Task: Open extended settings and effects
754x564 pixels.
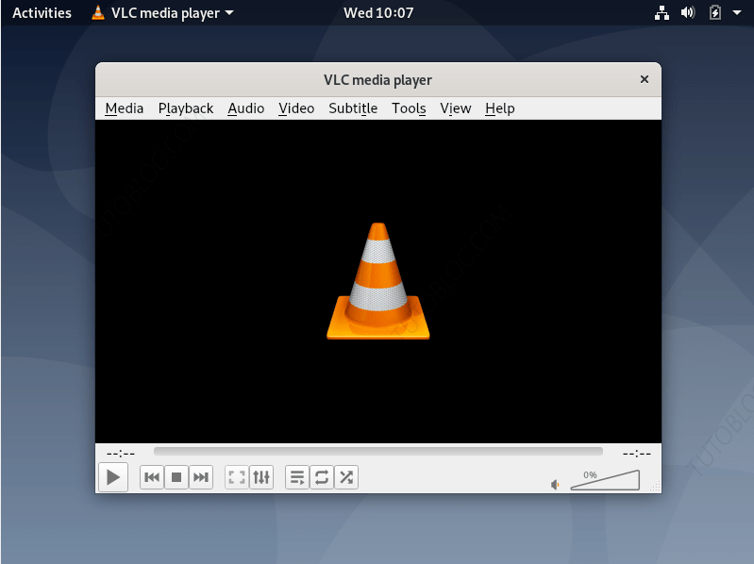Action: pos(261,477)
